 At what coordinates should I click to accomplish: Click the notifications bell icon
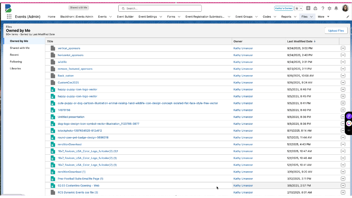click(x=336, y=8)
